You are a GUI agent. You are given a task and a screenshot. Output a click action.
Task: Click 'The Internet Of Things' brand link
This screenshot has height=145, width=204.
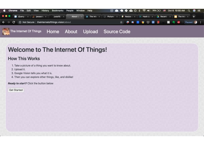point(26,31)
